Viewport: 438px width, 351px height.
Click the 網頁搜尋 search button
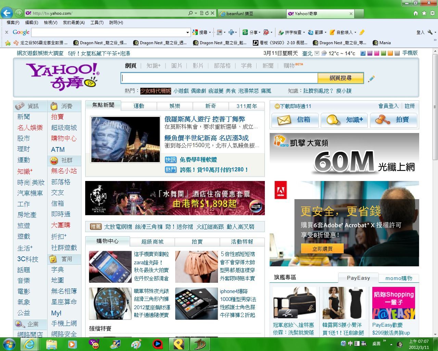tap(340, 78)
